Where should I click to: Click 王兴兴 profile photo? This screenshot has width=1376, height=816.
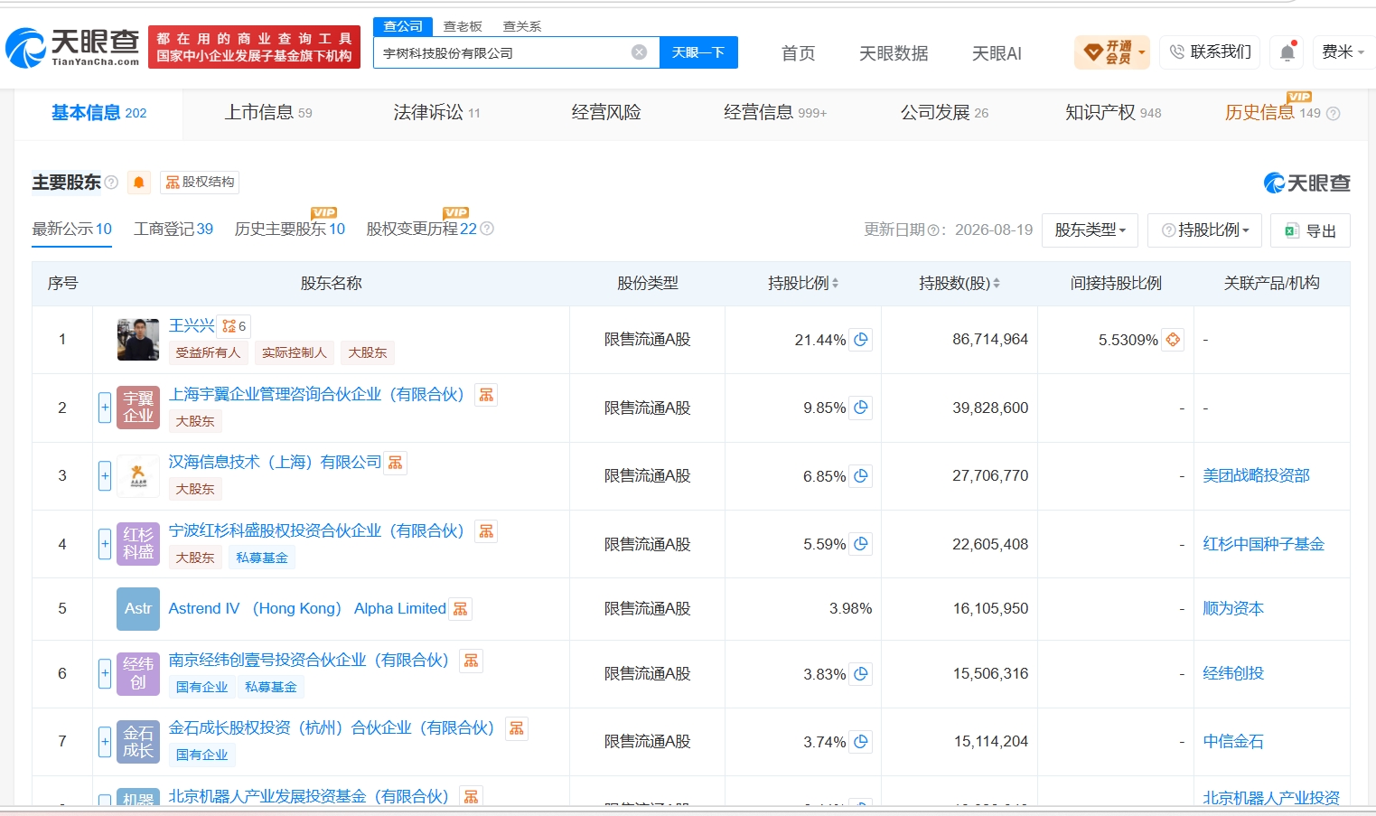point(138,340)
